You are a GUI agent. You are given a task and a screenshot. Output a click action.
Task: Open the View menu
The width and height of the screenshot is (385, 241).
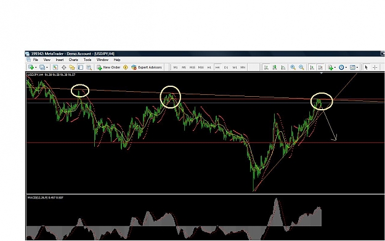coord(47,60)
